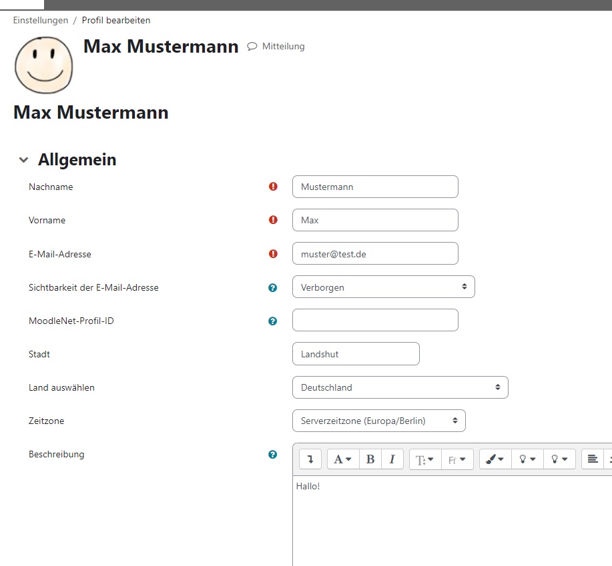Click the Stadt input field

tap(356, 354)
